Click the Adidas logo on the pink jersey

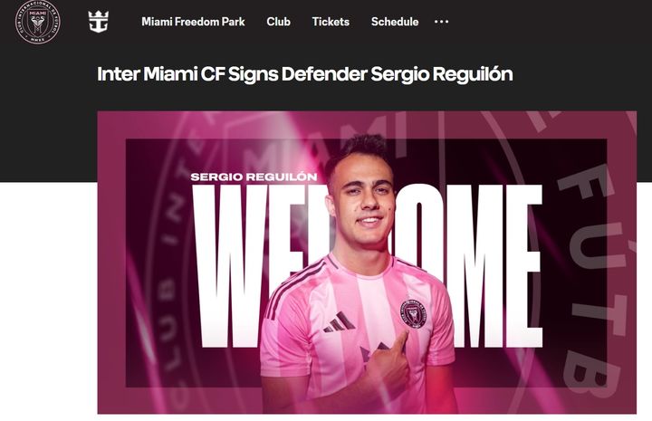(340, 322)
